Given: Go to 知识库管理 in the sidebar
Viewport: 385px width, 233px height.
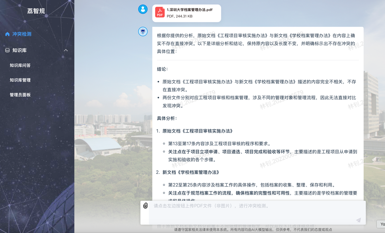Looking at the screenshot, I should coord(20,80).
